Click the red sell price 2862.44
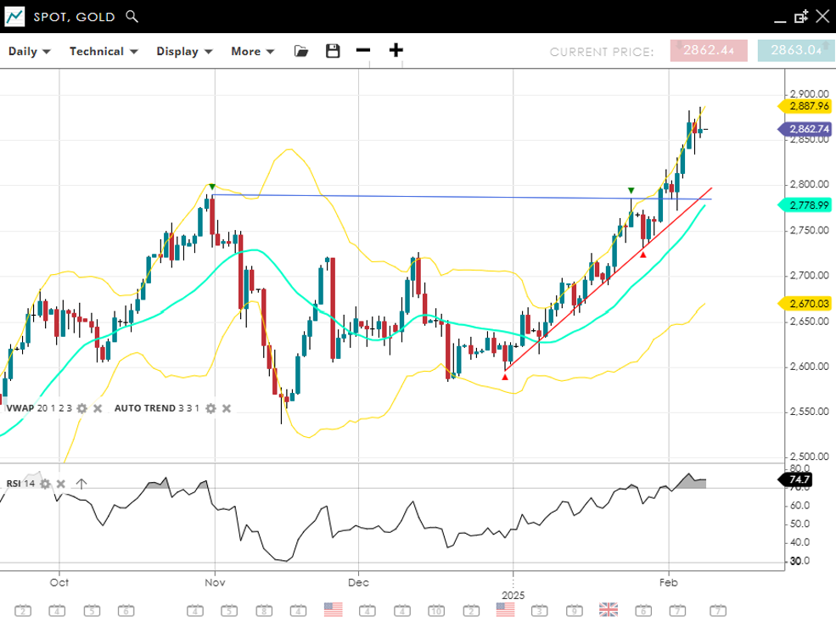The height and width of the screenshot is (622, 836). pos(709,51)
